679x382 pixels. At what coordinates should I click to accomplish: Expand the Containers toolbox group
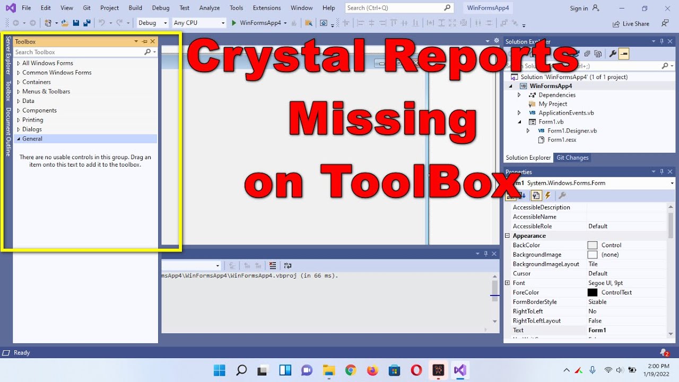(x=19, y=82)
